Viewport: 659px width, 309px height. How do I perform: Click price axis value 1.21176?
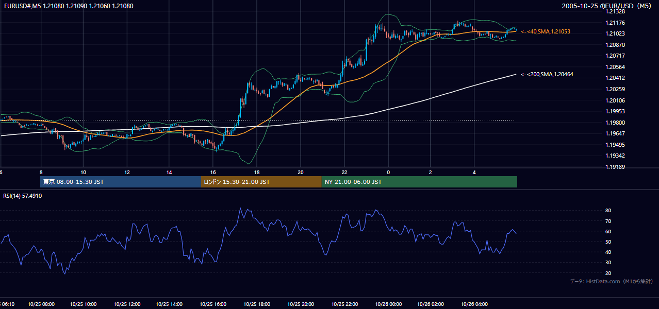pos(616,23)
